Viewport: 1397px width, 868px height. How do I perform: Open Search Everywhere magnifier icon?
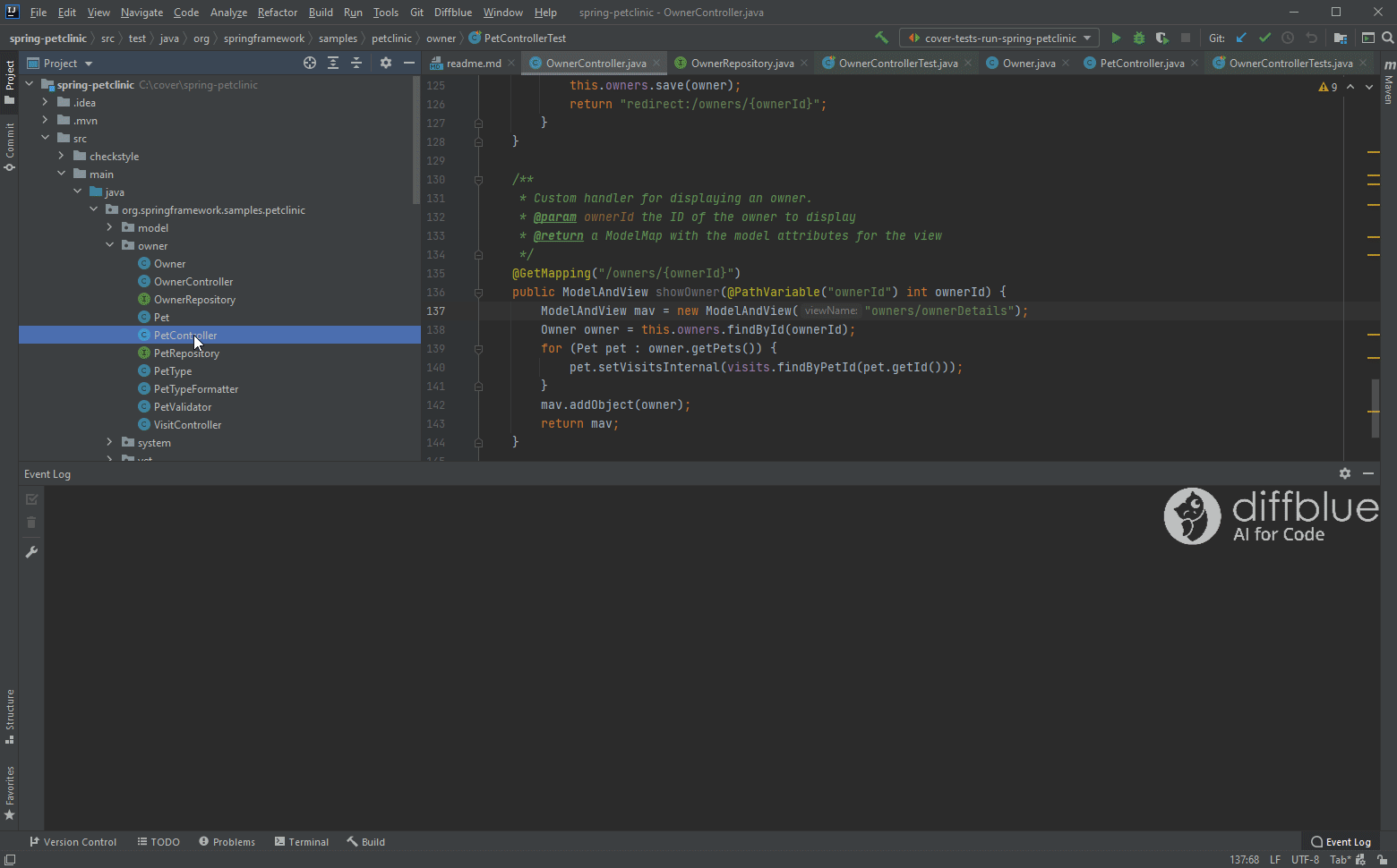click(1387, 38)
